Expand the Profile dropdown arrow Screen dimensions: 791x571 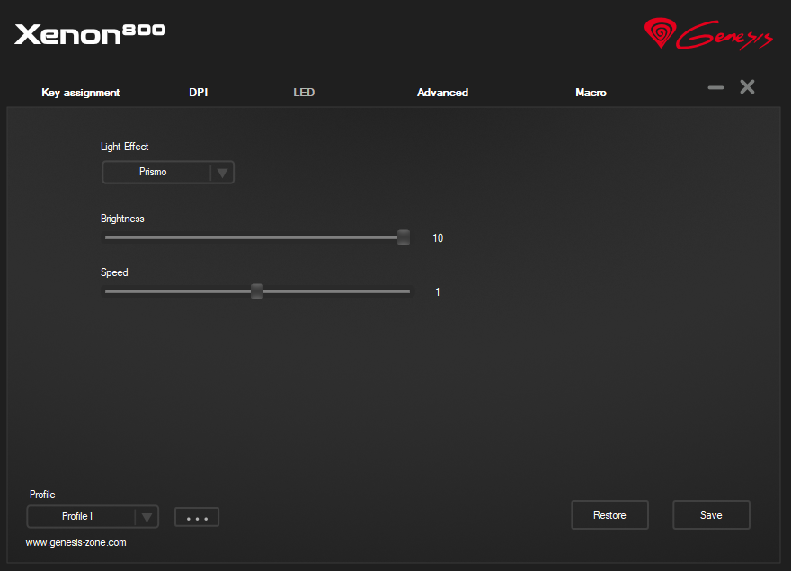coord(147,517)
